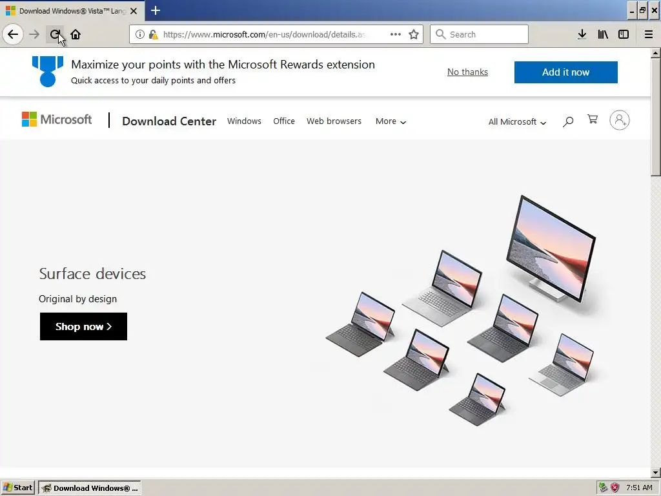
Task: Select the Download Windows Vista tab
Action: point(72,10)
